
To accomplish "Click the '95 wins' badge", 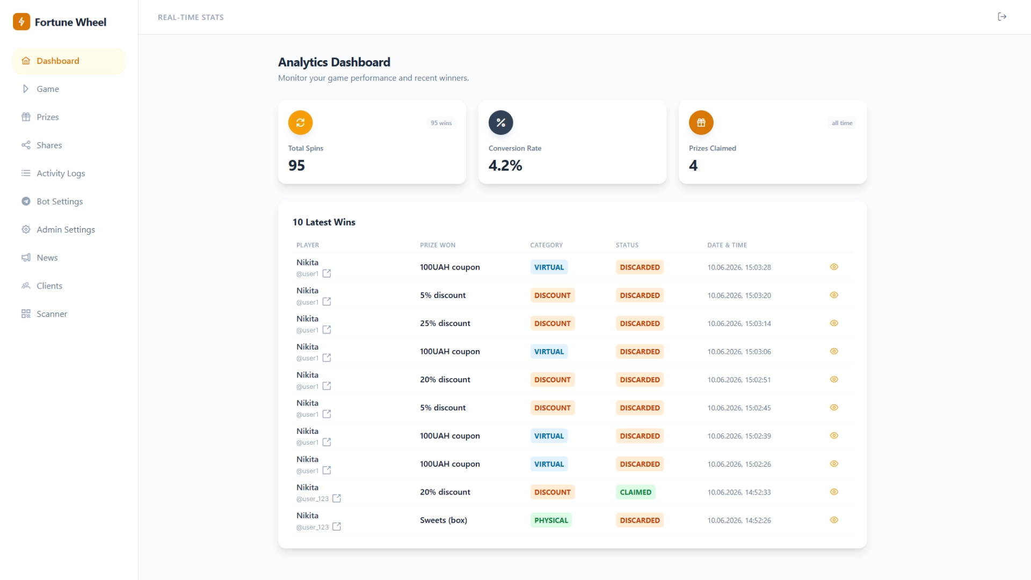I will (x=441, y=123).
